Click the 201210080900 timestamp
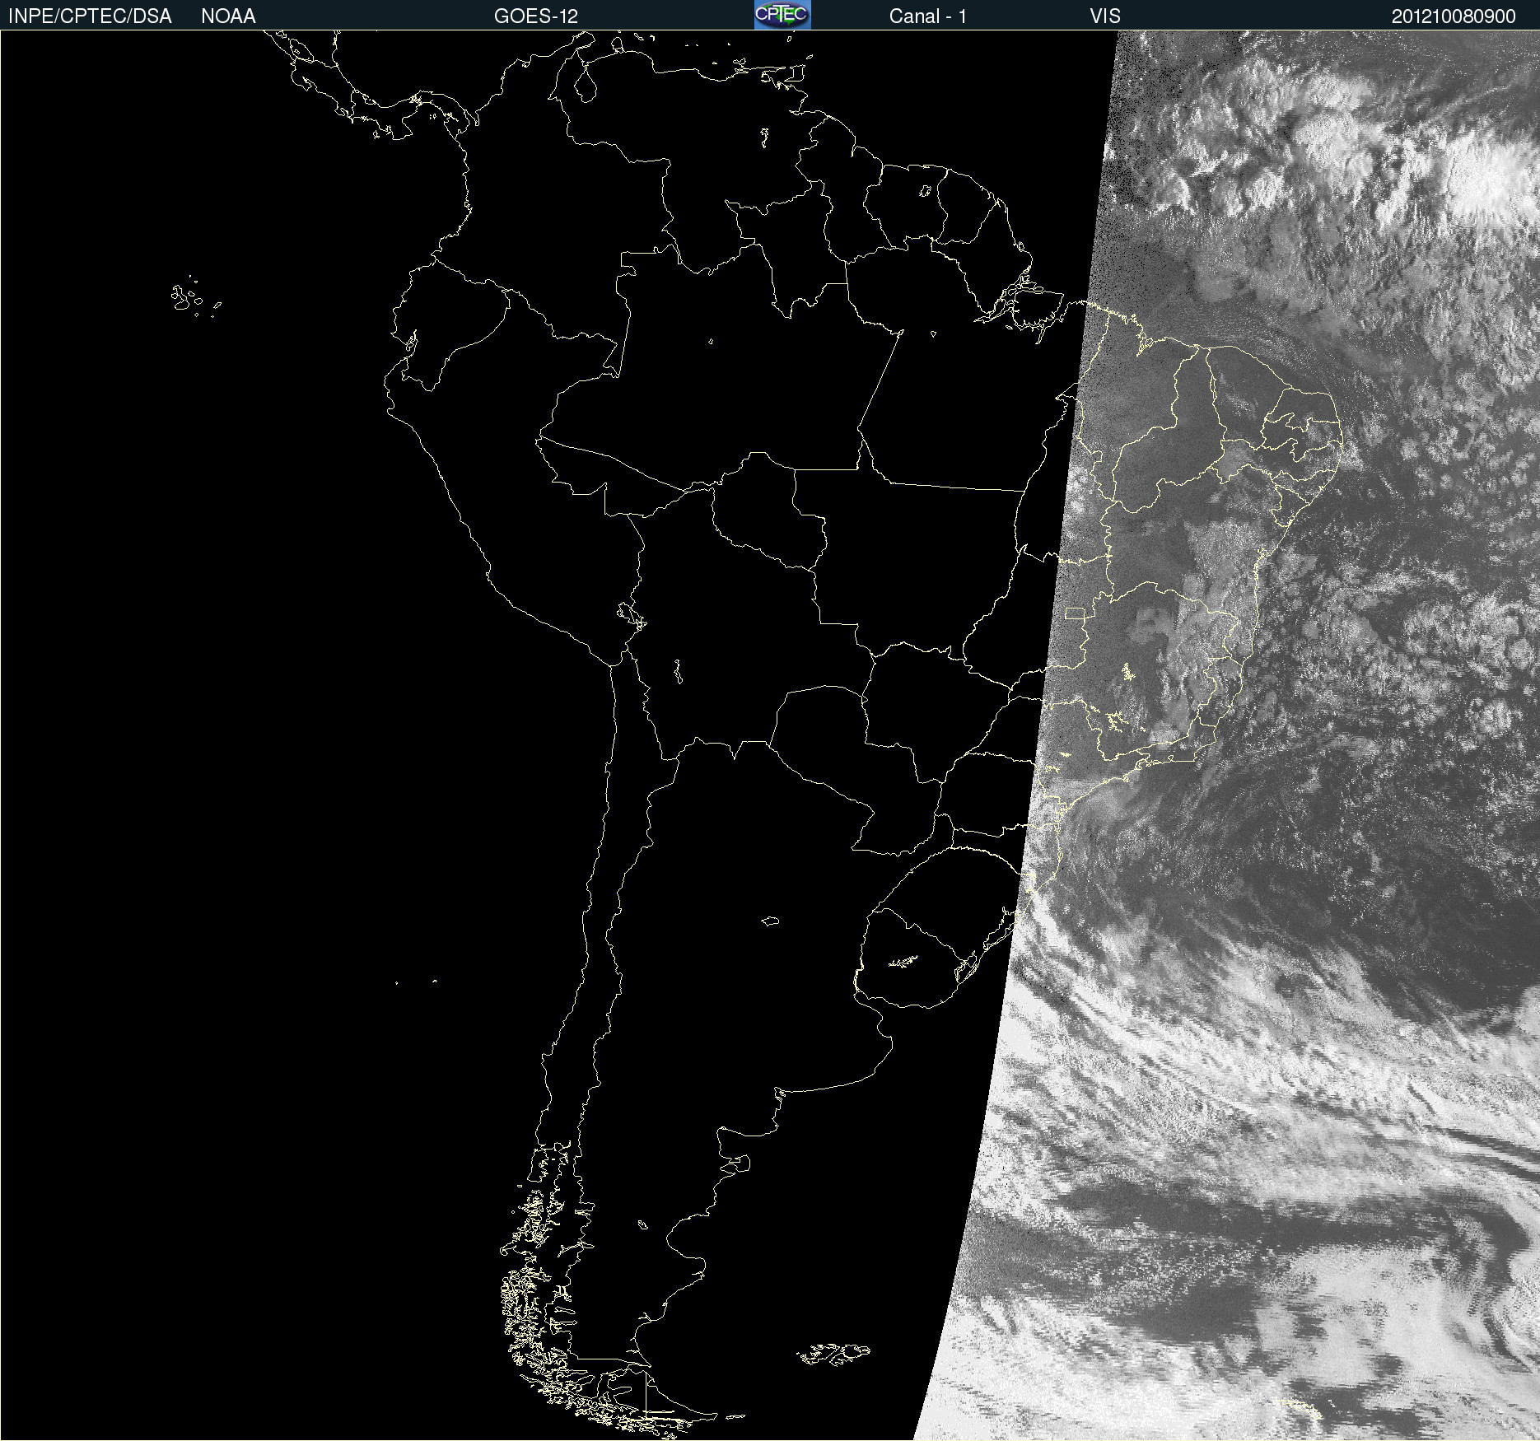This screenshot has height=1441, width=1540. coord(1454,16)
